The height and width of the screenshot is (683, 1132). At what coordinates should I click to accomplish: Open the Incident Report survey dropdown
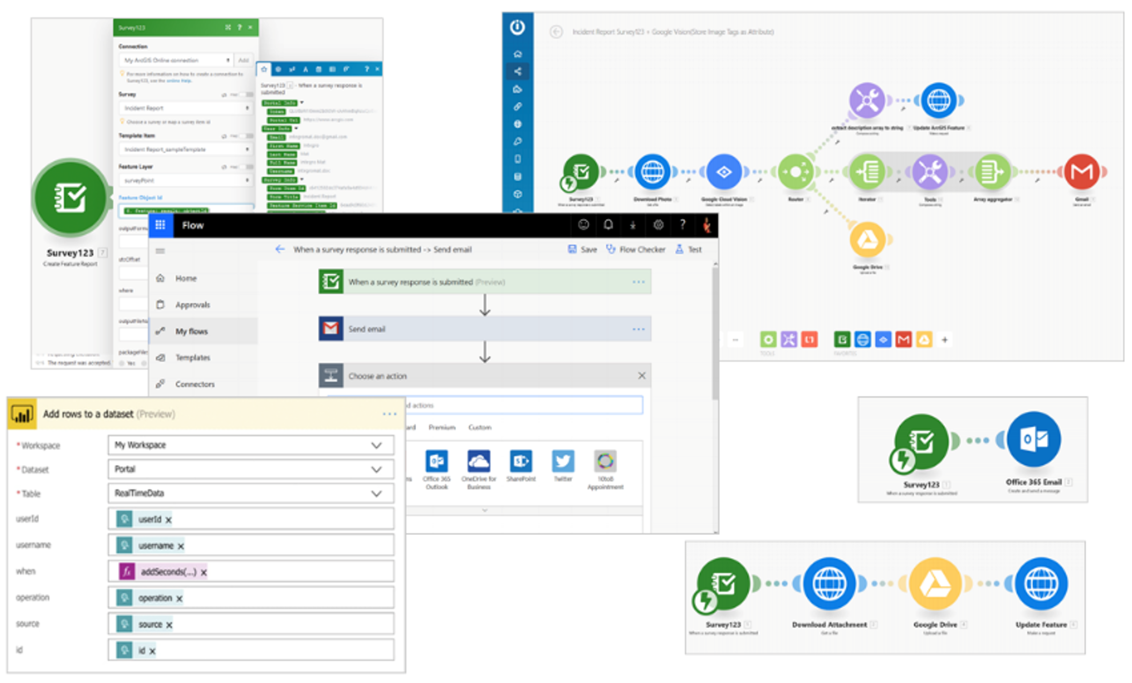point(186,108)
